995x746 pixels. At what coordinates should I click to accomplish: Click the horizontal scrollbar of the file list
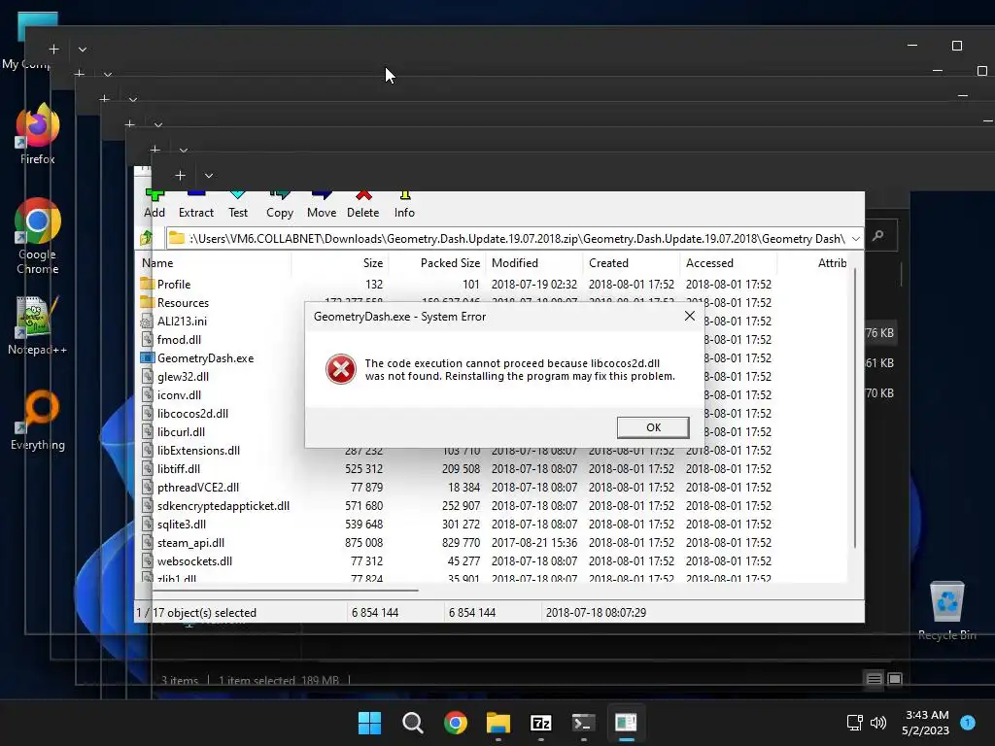coord(286,591)
